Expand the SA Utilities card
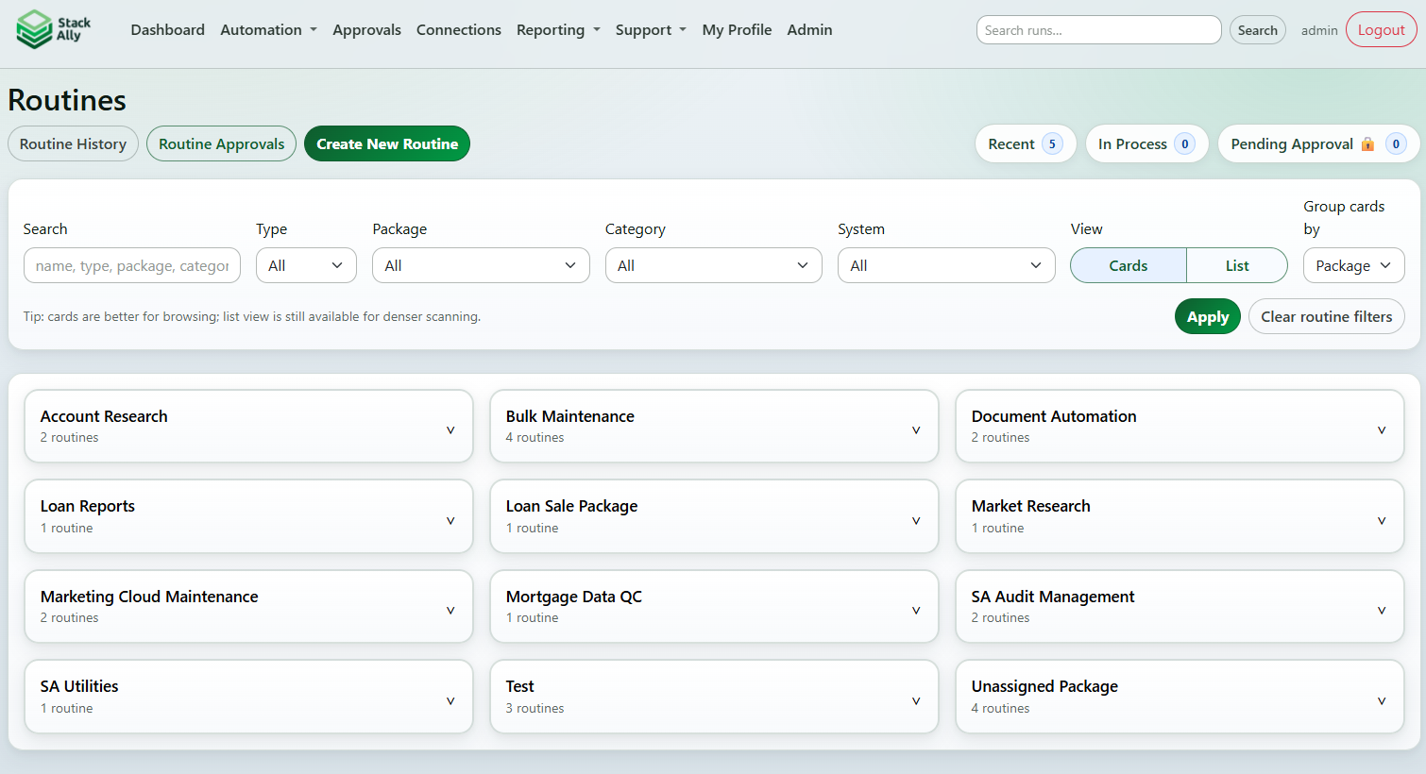This screenshot has height=774, width=1426. [x=248, y=697]
